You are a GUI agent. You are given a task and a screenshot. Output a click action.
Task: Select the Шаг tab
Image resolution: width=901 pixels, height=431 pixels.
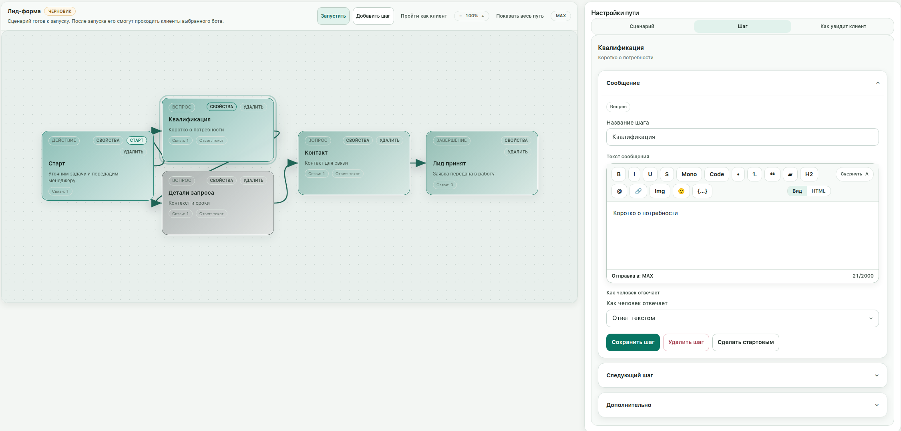pyautogui.click(x=742, y=26)
